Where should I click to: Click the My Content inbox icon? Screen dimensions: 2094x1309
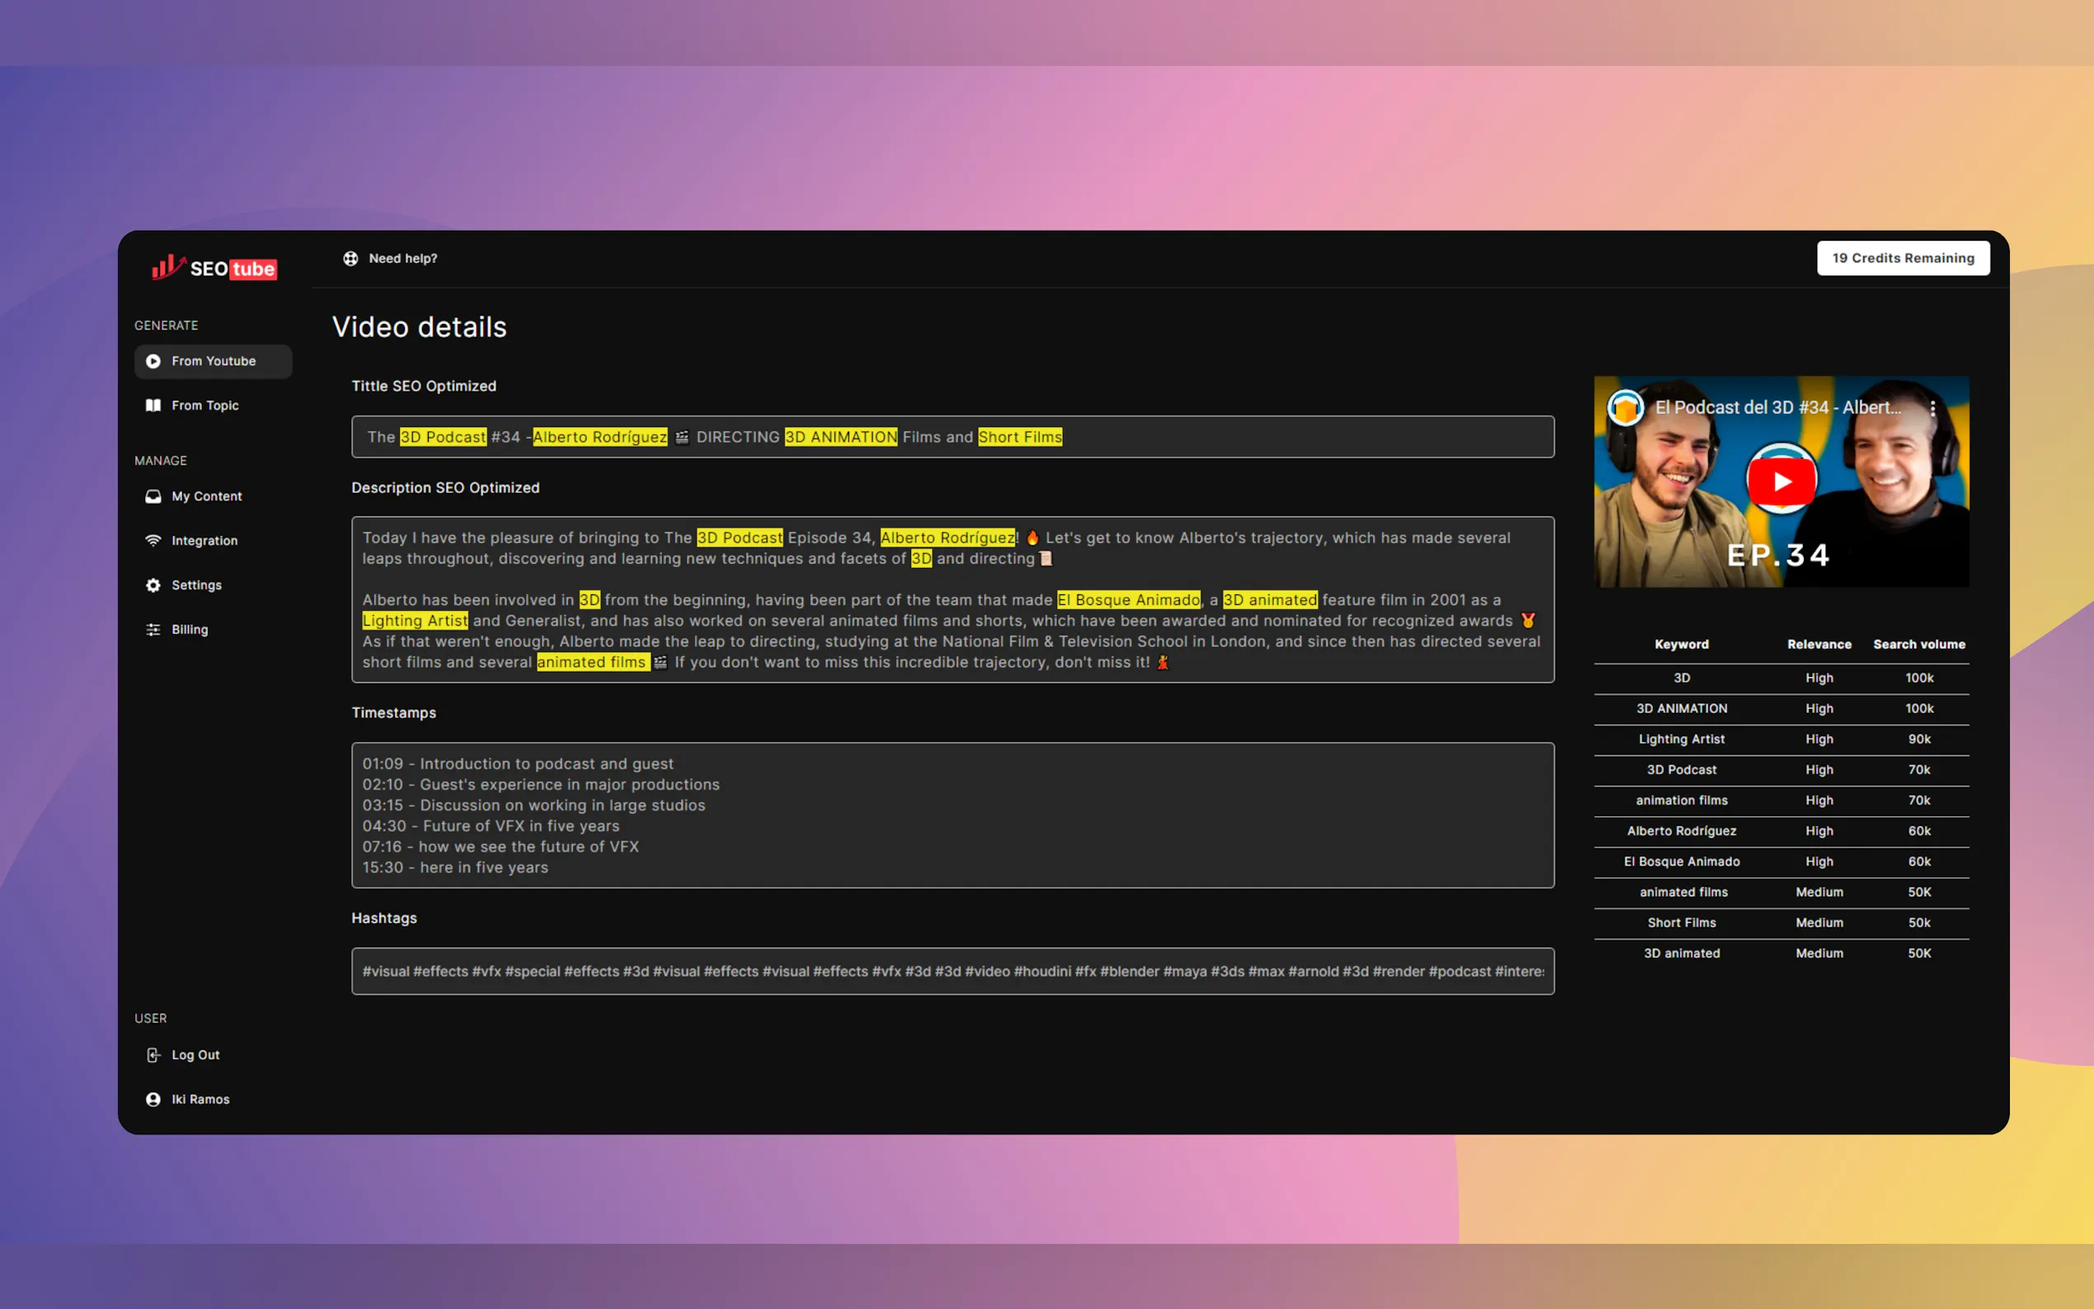(x=153, y=496)
